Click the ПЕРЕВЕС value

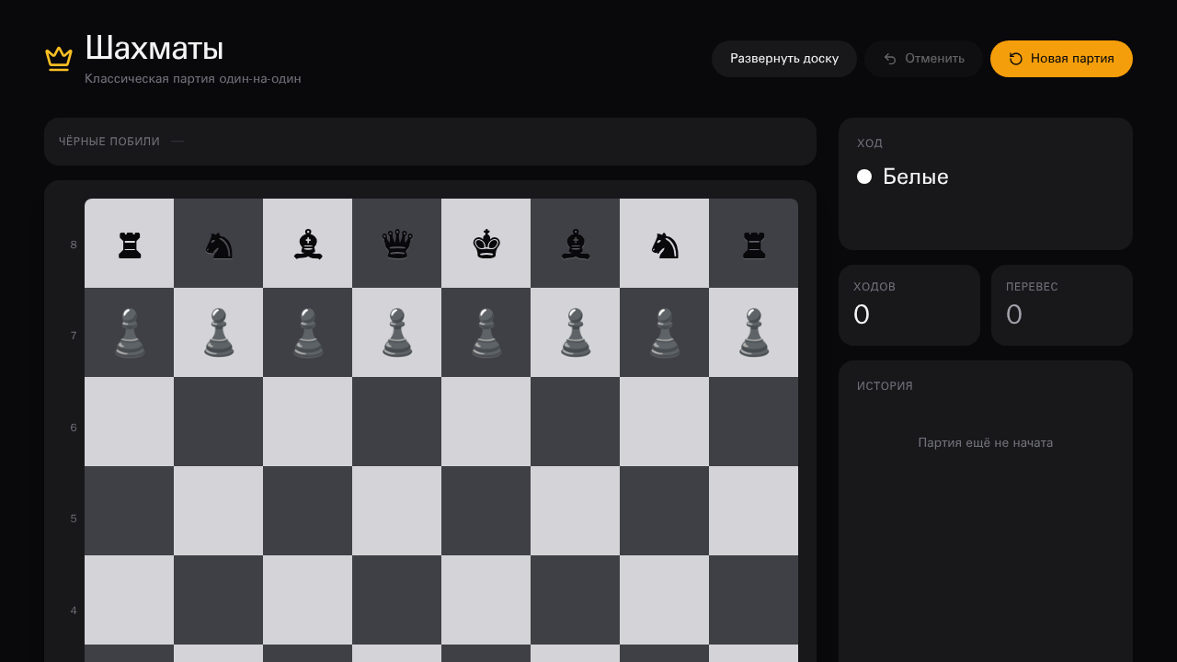(1014, 314)
